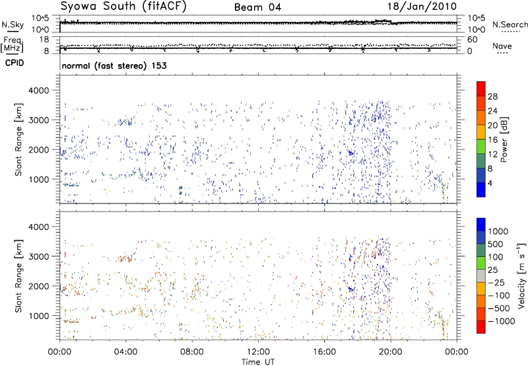Click the '1000' Velocity colorbar tick label
528x366 pixels.
(498, 231)
